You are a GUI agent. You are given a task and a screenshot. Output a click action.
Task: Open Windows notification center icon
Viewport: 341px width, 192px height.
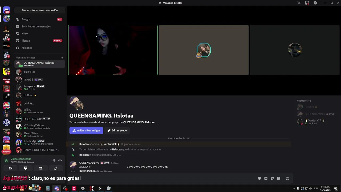335,189
